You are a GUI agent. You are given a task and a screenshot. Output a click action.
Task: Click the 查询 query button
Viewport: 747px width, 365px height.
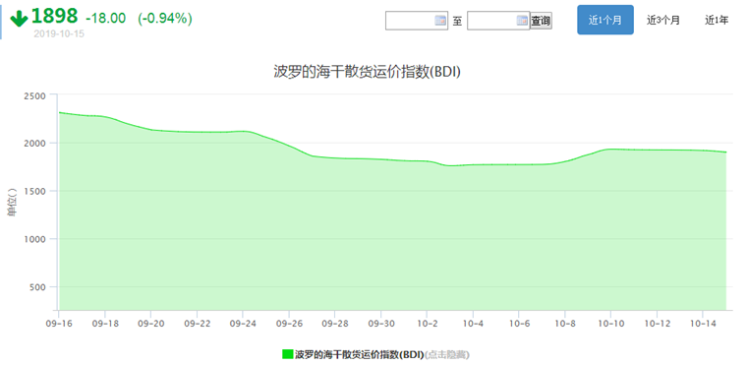542,21
